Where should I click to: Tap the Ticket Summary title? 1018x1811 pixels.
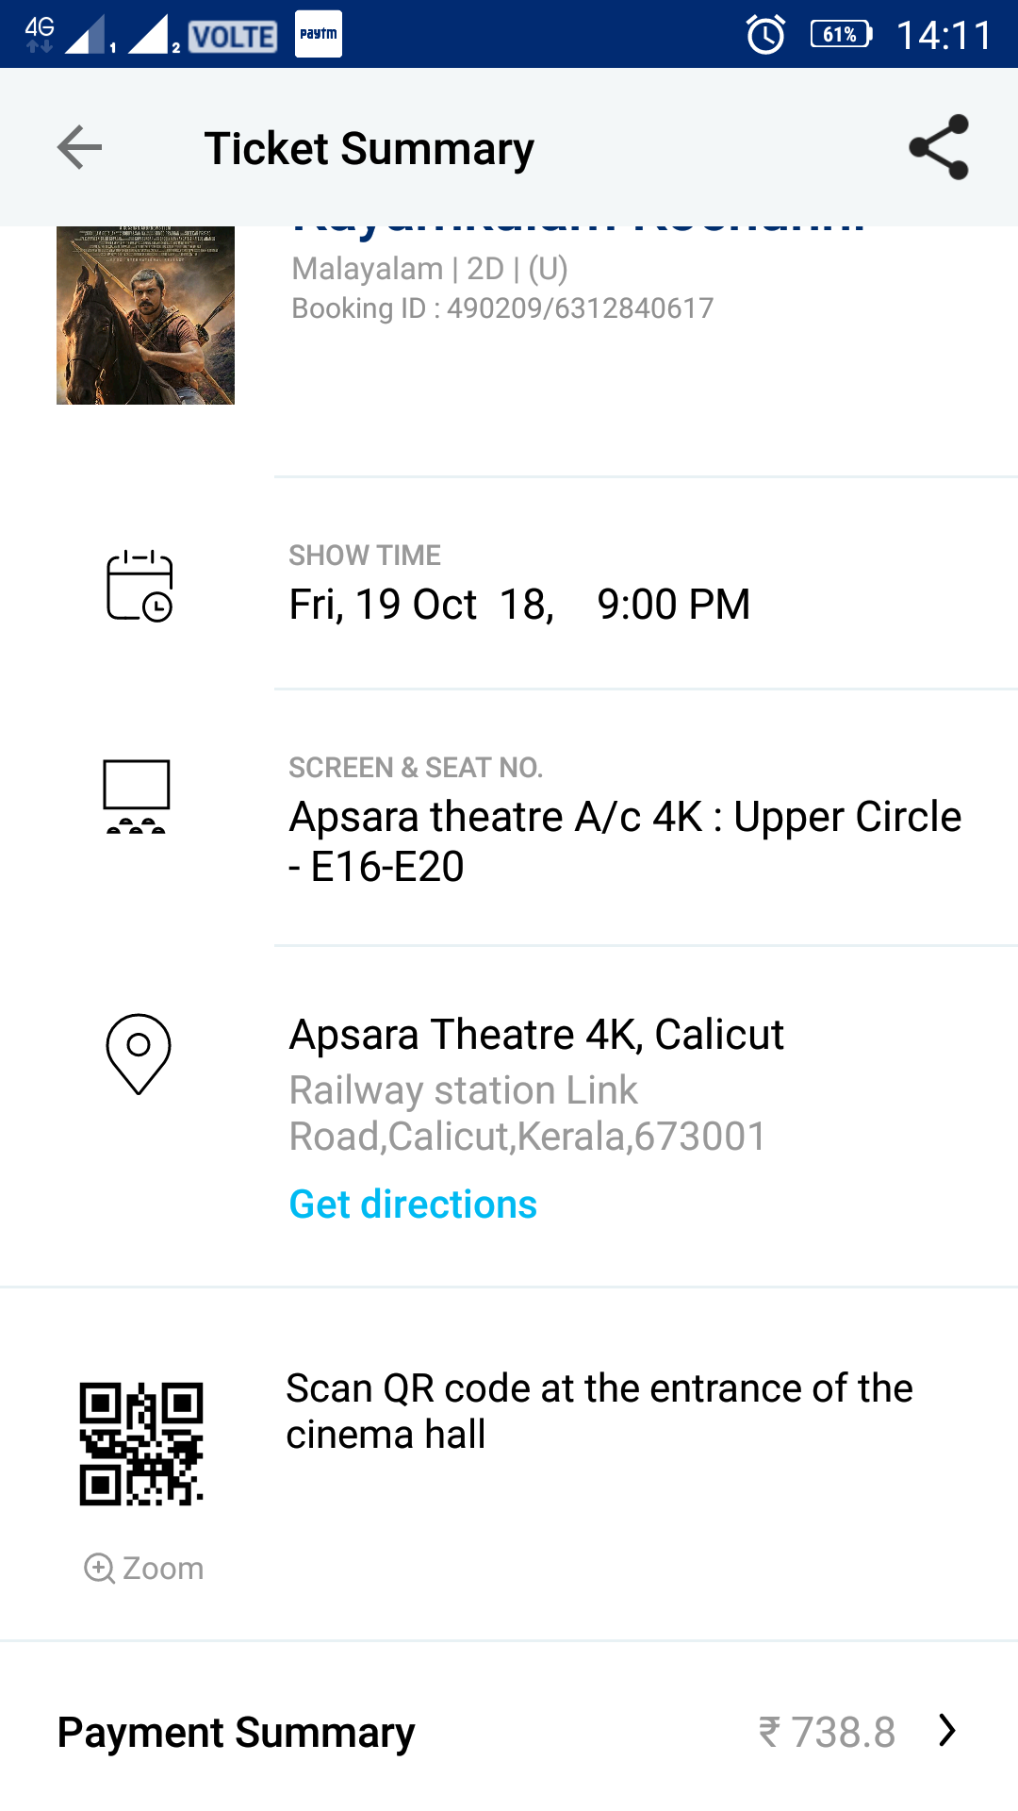tap(369, 149)
